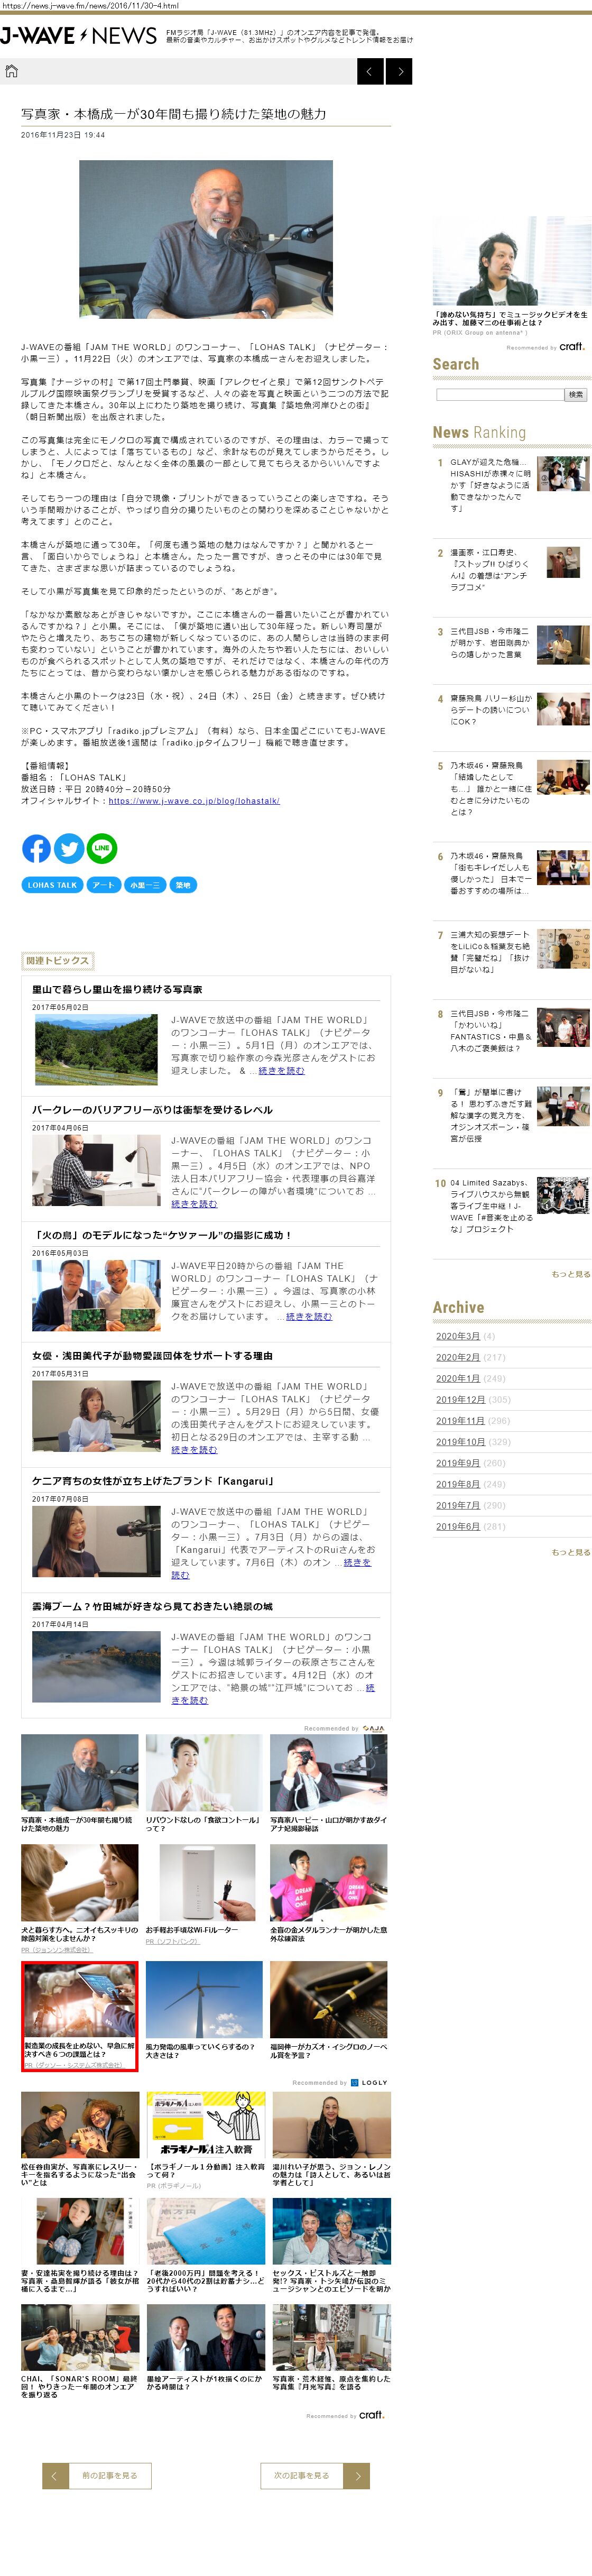Click the castle in clouds thumbnail

pos(96,1667)
